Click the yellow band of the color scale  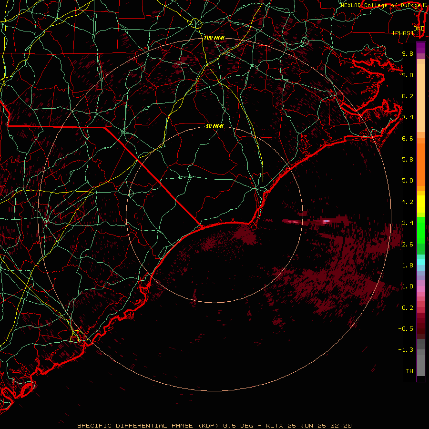(421, 204)
